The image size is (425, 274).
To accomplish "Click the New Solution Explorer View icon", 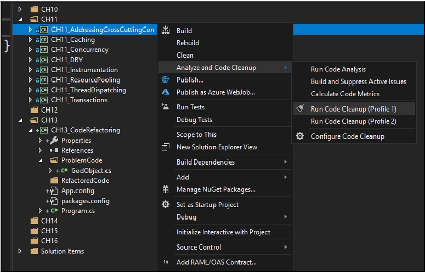I will pyautogui.click(x=165, y=147).
